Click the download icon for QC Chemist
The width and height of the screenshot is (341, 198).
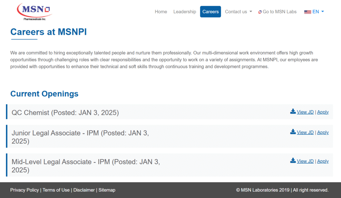[x=293, y=111]
